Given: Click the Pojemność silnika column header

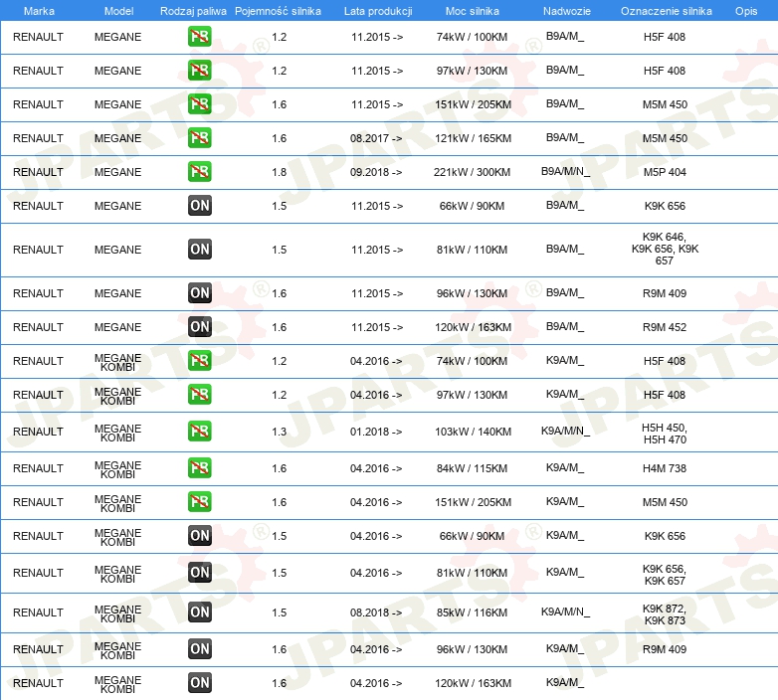Looking at the screenshot, I should pos(278,11).
